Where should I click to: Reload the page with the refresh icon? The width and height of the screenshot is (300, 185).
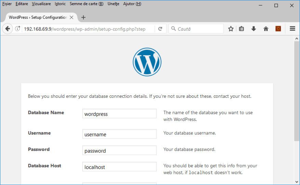point(160,29)
